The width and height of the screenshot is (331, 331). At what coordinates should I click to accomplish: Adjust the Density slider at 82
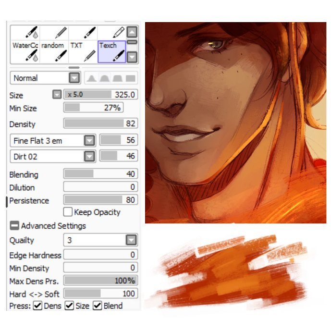click(100, 123)
